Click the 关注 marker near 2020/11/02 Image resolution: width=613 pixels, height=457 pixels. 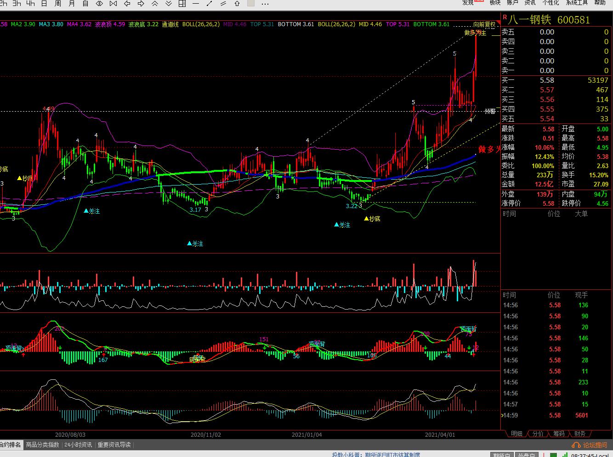coord(195,243)
